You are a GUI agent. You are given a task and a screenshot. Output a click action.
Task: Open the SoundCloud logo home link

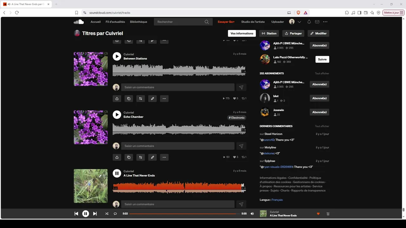point(79,22)
